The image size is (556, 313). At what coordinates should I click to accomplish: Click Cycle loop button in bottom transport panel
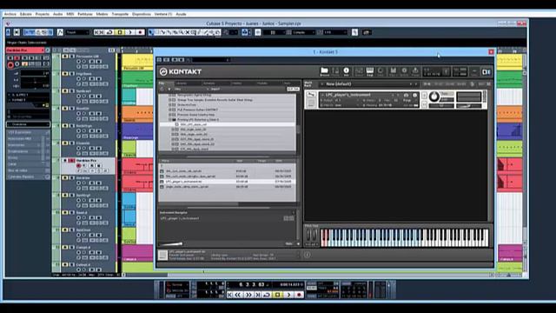point(267,295)
